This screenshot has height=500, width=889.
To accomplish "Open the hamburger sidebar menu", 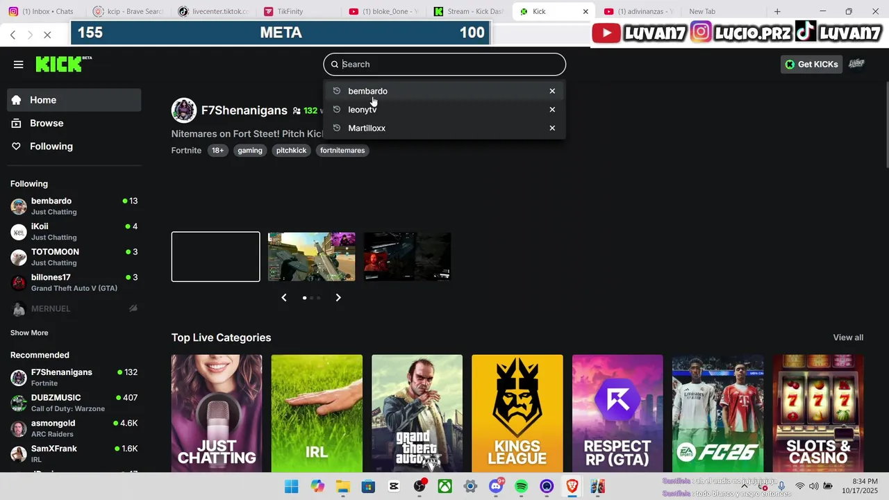I will click(x=19, y=65).
